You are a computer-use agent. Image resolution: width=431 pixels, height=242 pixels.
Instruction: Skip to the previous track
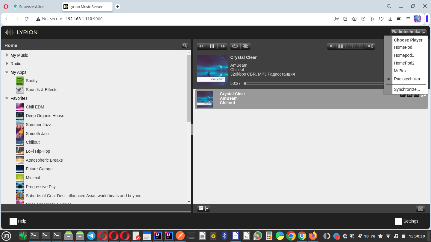pyautogui.click(x=201, y=46)
